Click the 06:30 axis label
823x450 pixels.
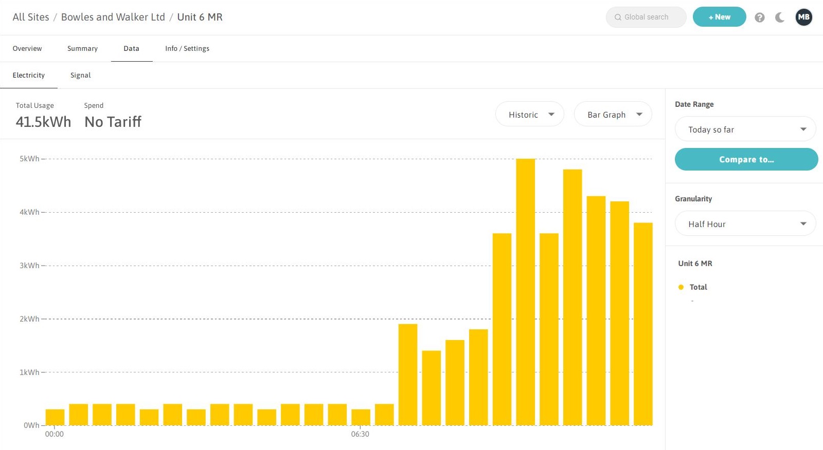tap(360, 434)
